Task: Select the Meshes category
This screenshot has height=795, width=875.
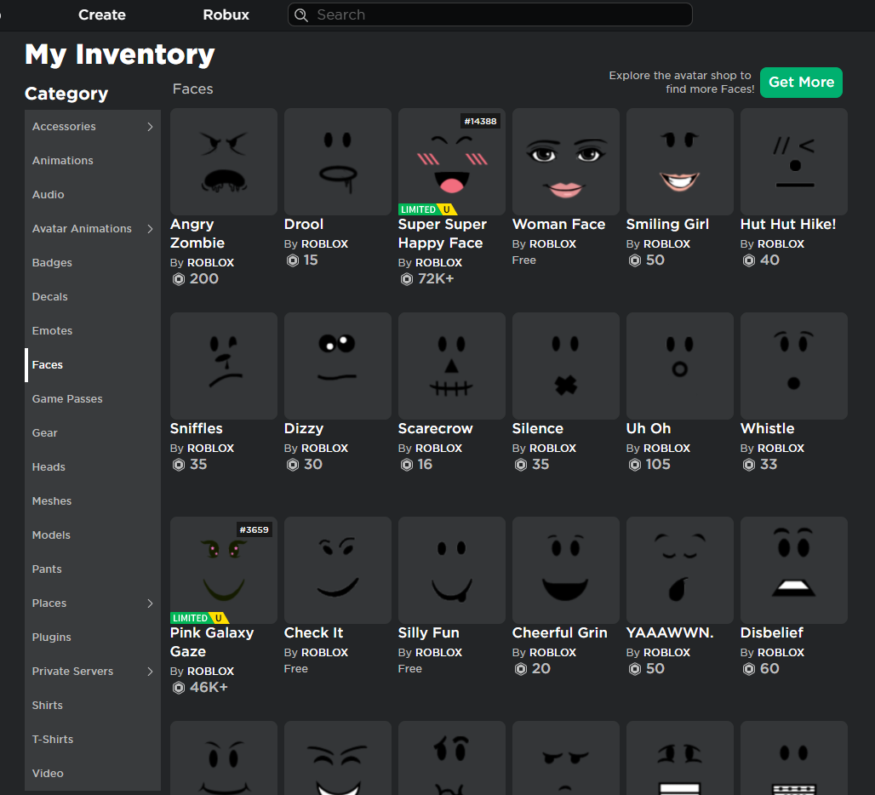Action: [x=93, y=501]
